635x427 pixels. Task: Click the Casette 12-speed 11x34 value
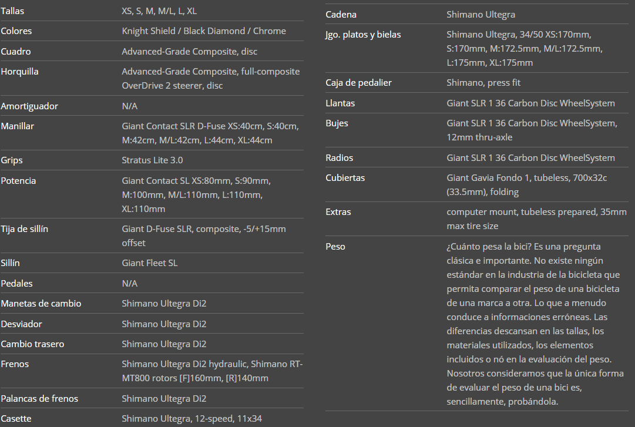point(191,419)
